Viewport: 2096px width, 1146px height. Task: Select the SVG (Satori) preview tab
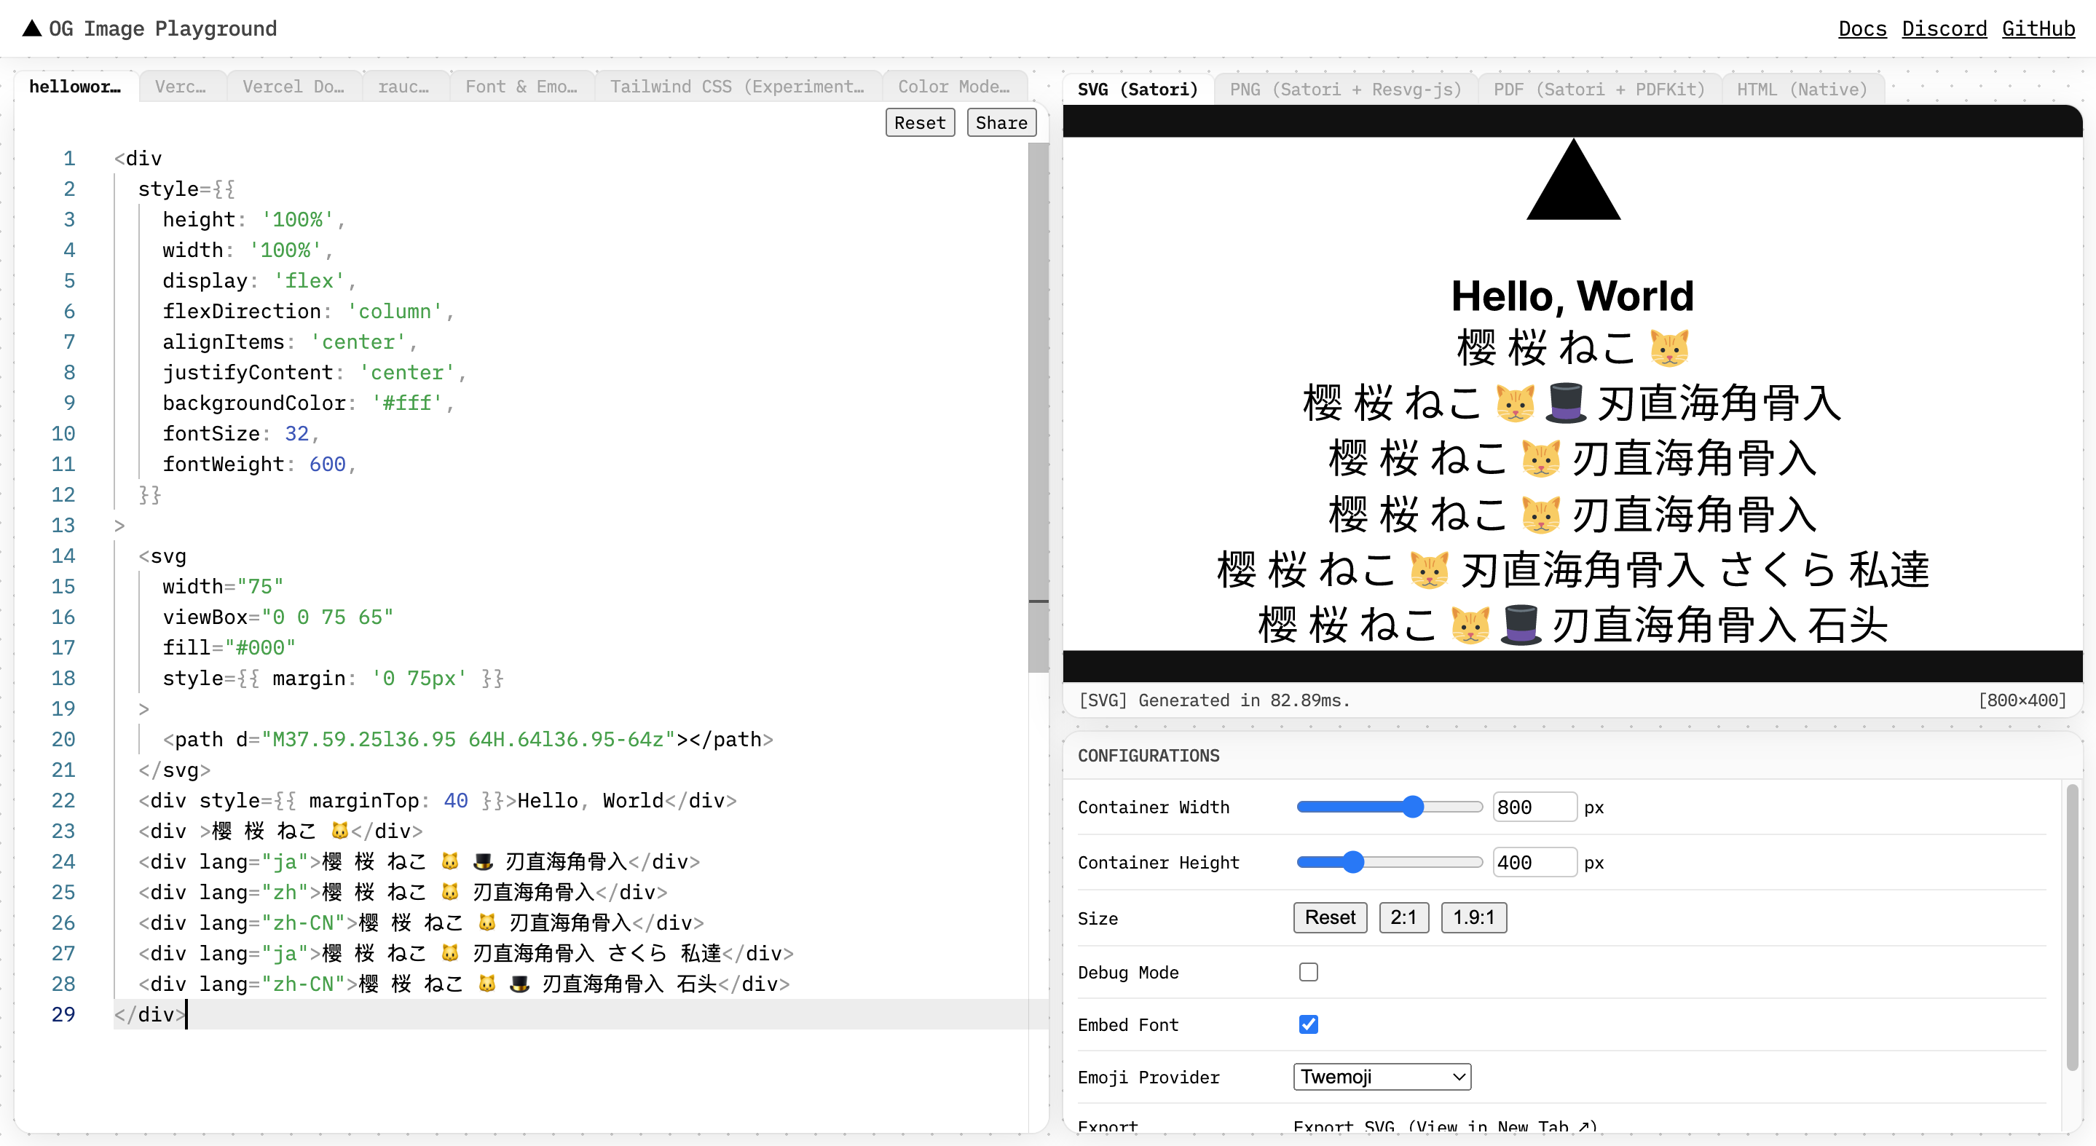pyautogui.click(x=1137, y=90)
